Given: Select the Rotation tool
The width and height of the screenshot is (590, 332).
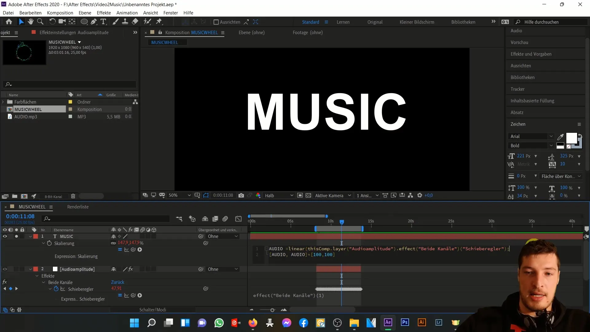Looking at the screenshot, I should click(x=53, y=22).
